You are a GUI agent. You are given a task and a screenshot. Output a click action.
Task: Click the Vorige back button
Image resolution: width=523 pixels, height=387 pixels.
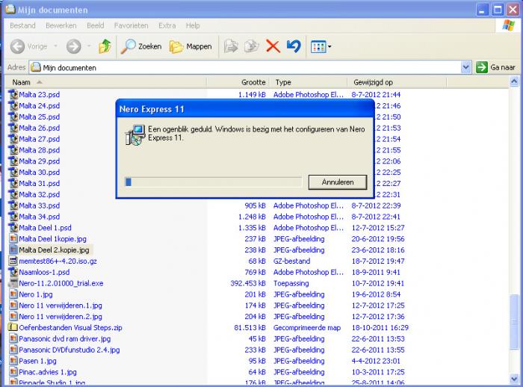pyautogui.click(x=29, y=46)
